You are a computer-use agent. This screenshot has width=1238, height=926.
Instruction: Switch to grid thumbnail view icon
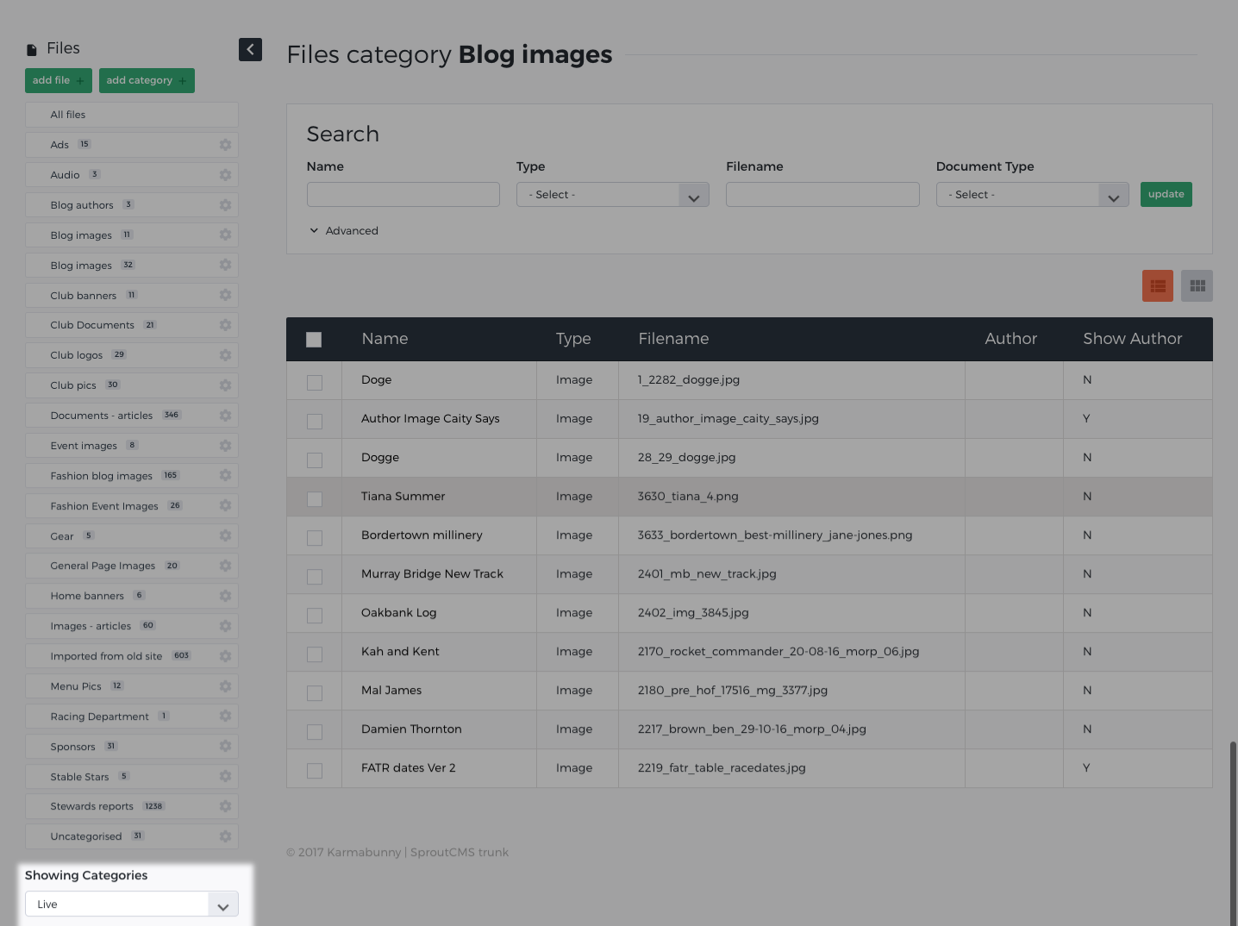(x=1197, y=285)
